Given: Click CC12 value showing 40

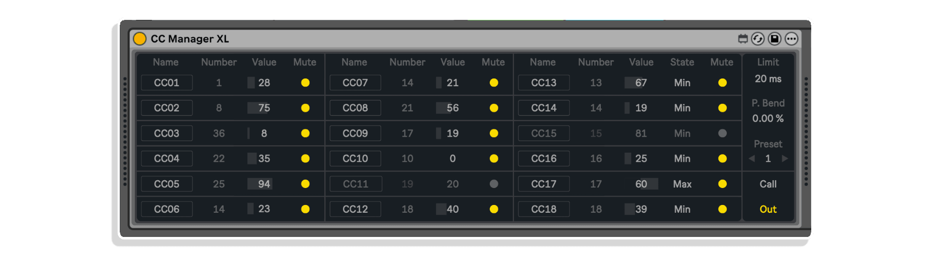Looking at the screenshot, I should [x=452, y=209].
